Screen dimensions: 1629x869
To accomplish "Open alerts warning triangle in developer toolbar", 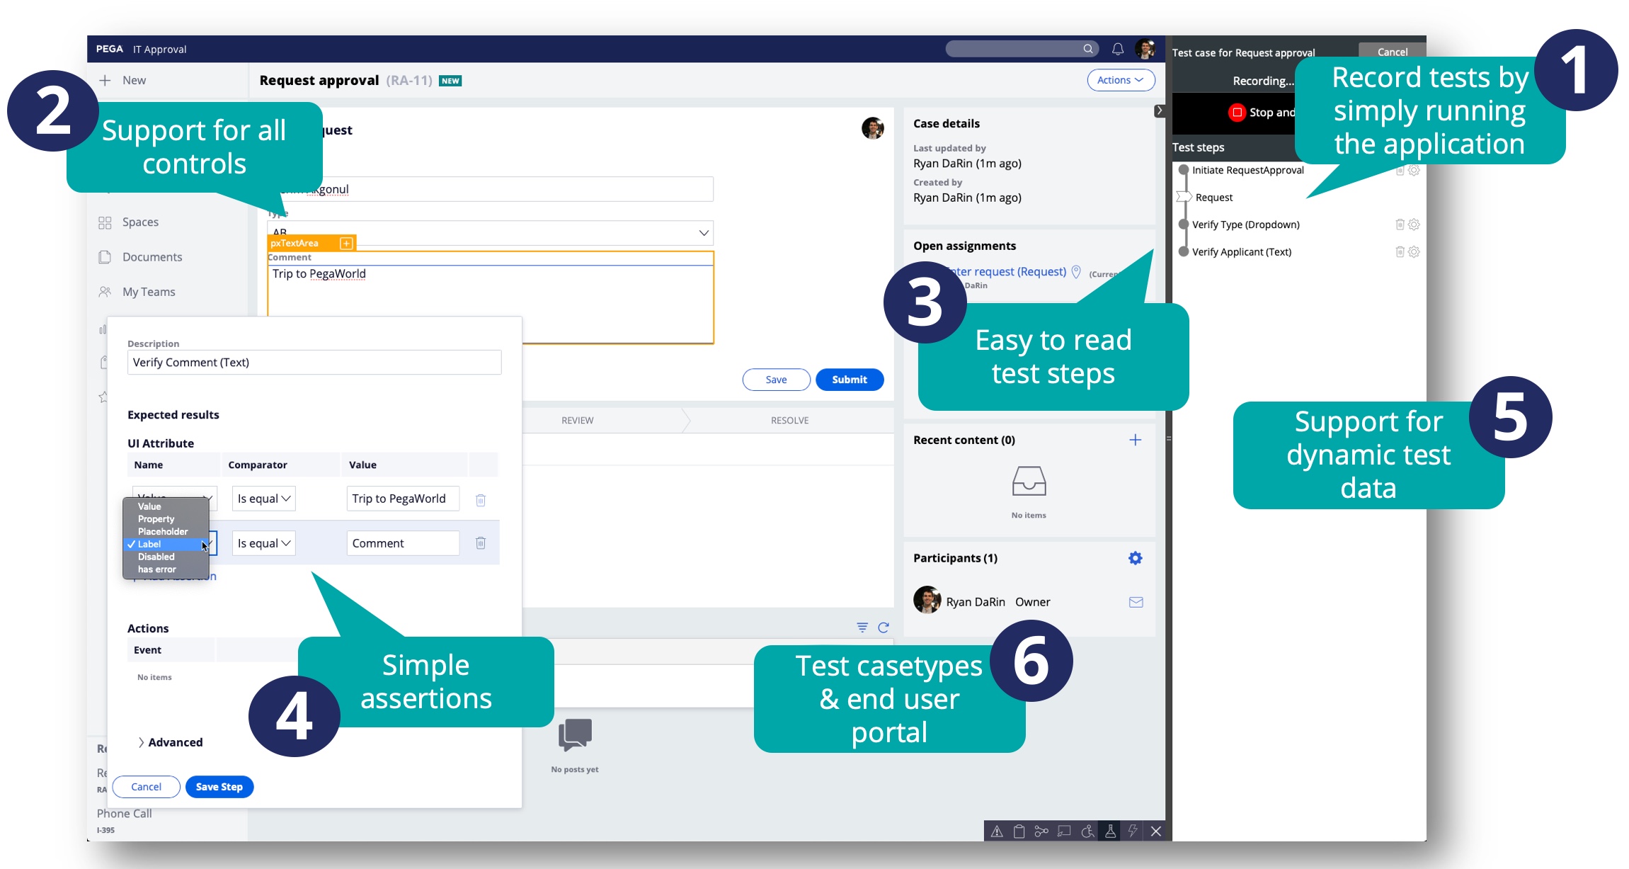I will pyautogui.click(x=997, y=831).
